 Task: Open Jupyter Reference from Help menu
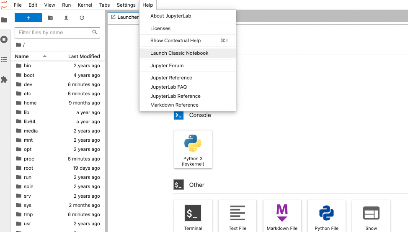[188, 78]
